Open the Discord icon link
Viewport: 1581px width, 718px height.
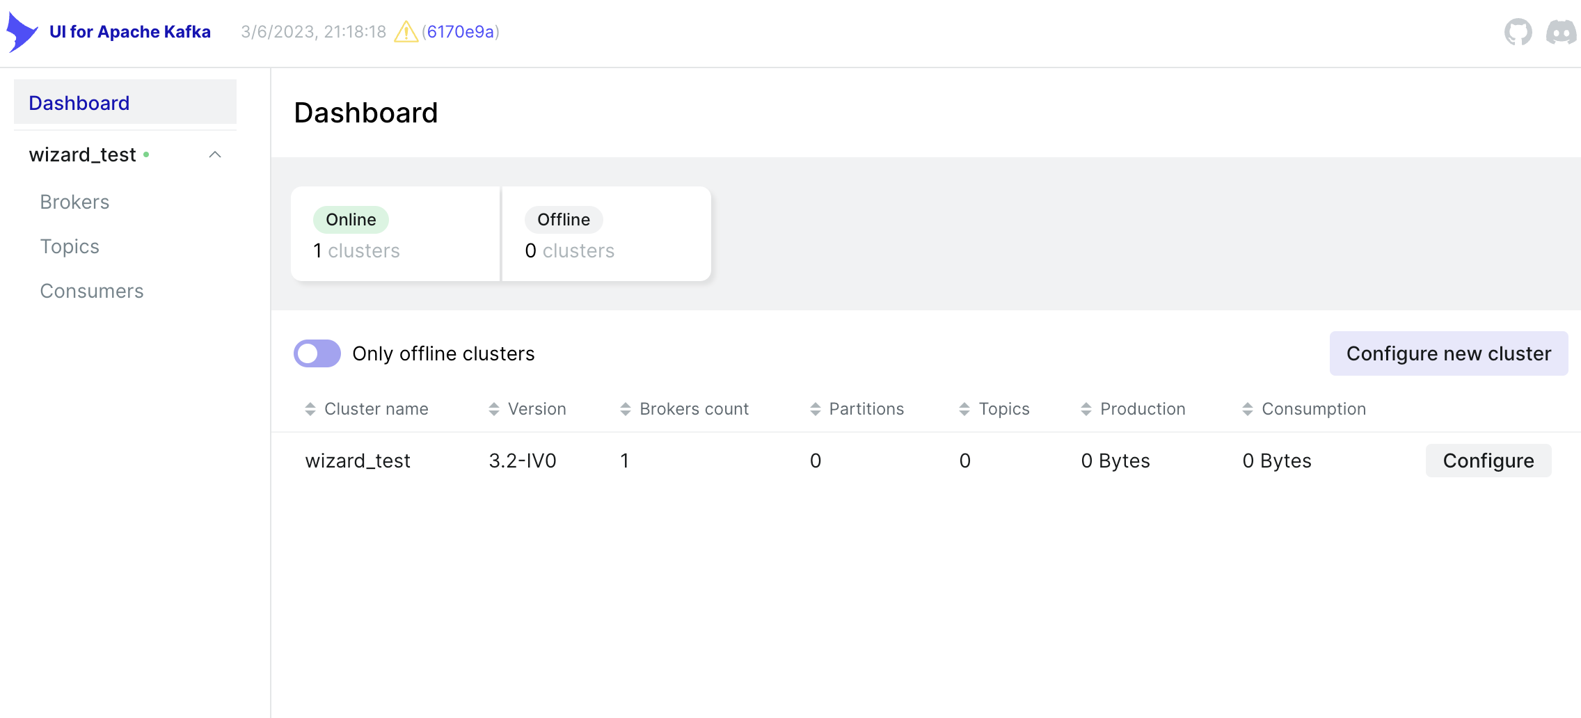pyautogui.click(x=1561, y=32)
